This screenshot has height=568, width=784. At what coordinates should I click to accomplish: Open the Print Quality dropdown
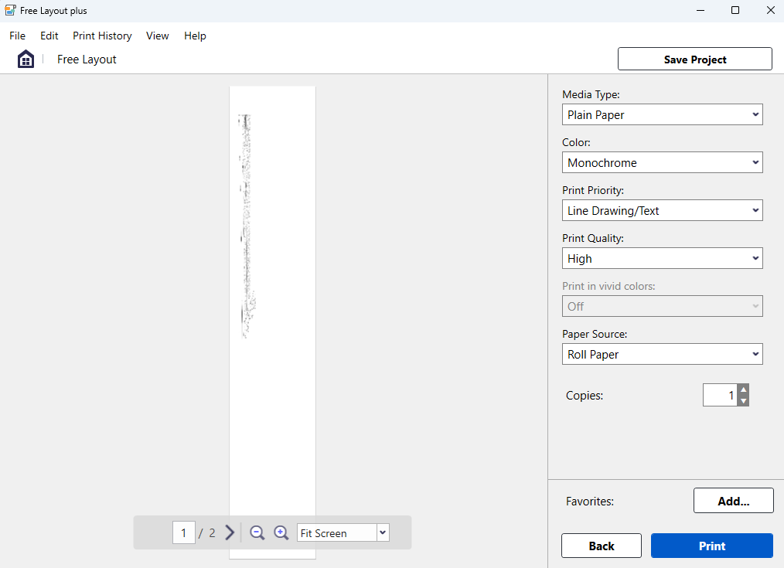[x=662, y=258]
